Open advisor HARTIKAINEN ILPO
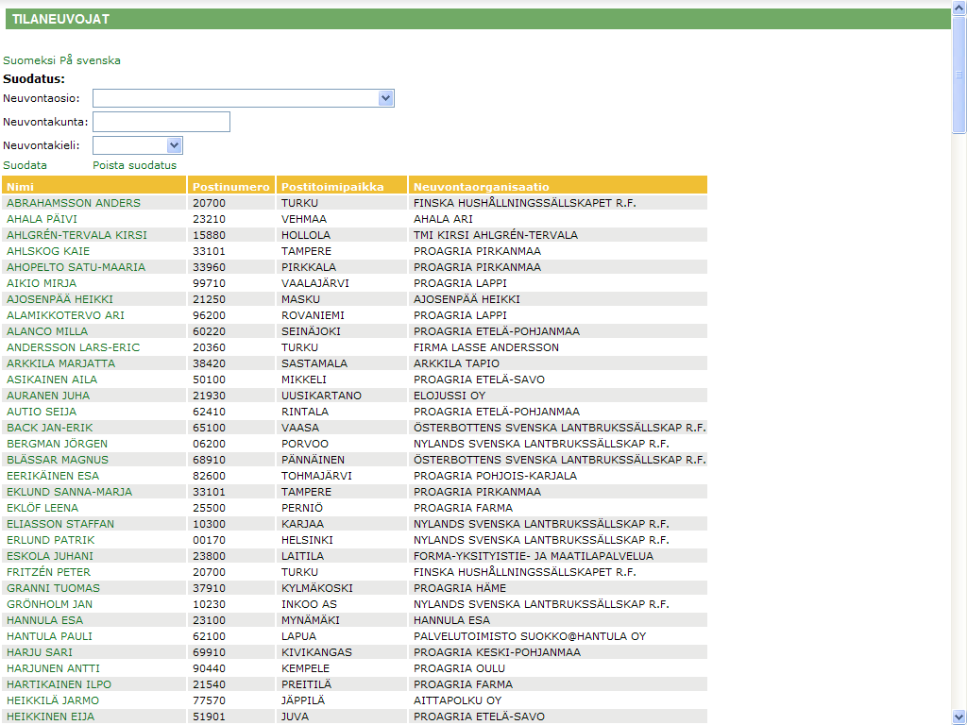Viewport: 967px width, 725px height. (59, 683)
